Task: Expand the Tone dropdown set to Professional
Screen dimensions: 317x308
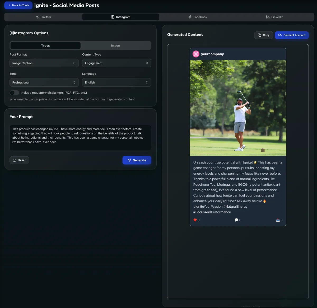Action: click(x=44, y=82)
